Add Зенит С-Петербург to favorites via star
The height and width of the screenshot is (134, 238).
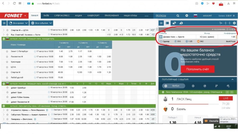point(7,51)
